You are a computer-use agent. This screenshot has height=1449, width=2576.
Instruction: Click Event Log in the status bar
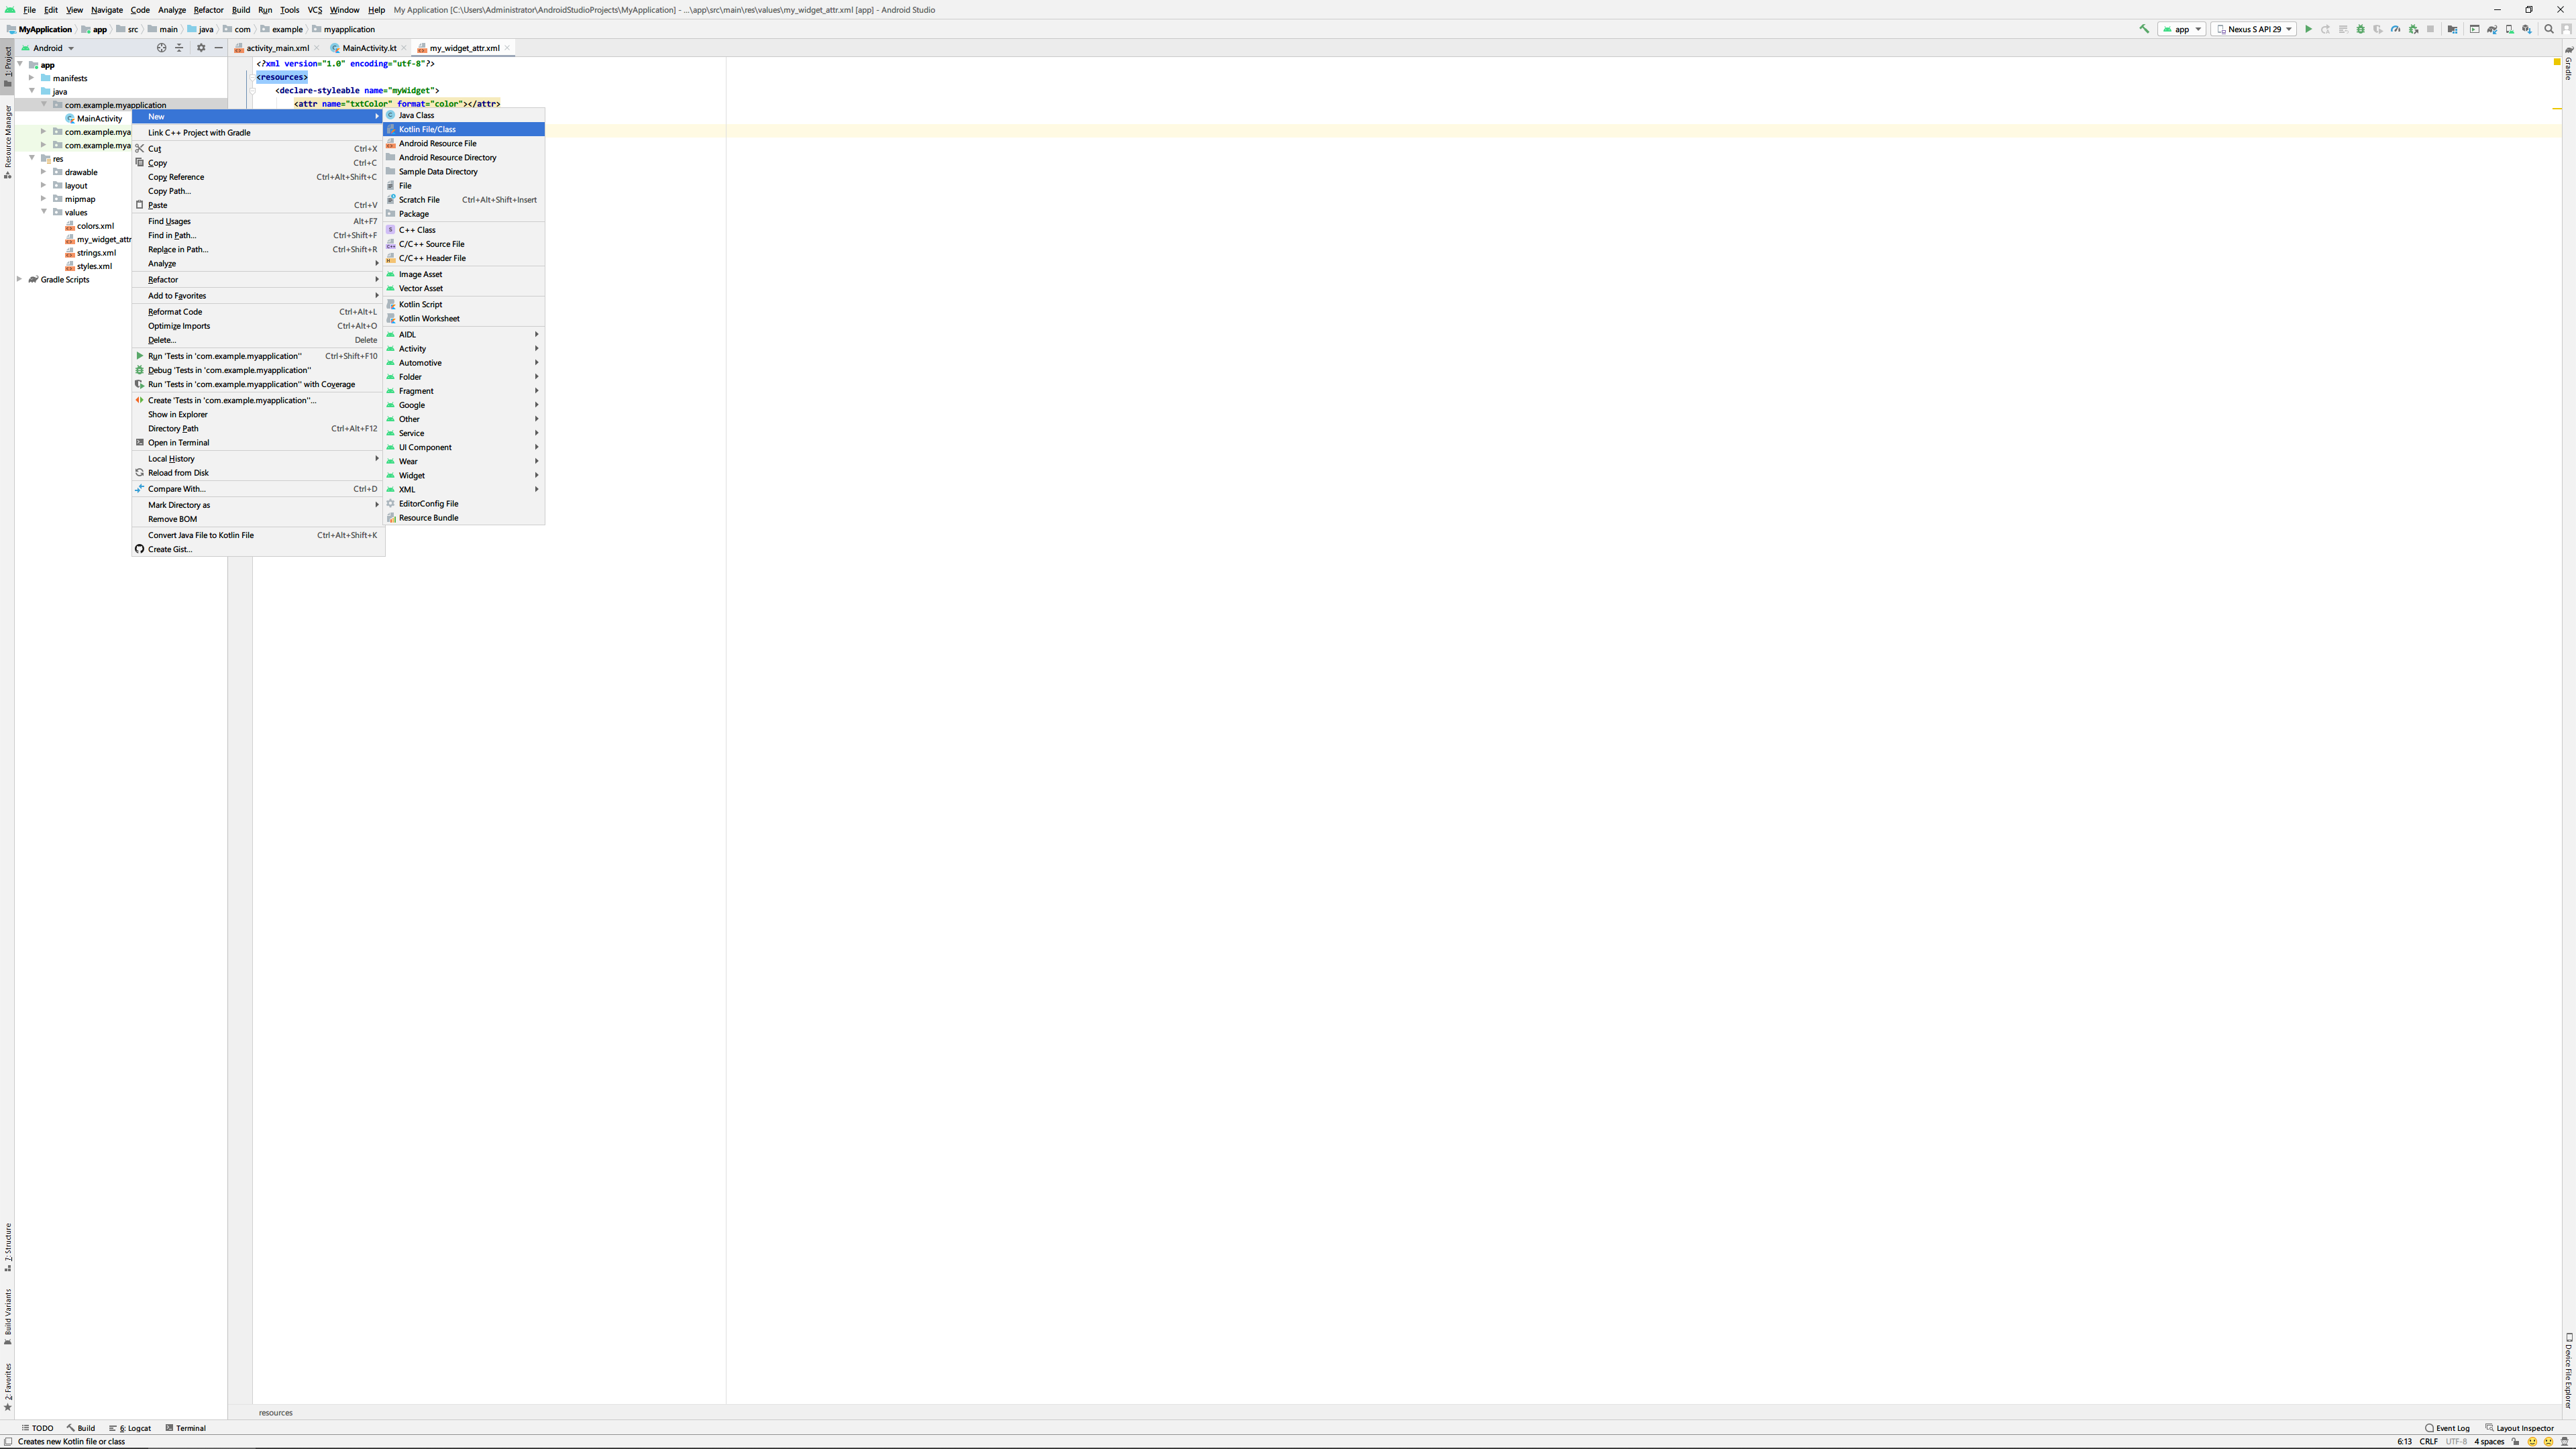point(2447,1428)
